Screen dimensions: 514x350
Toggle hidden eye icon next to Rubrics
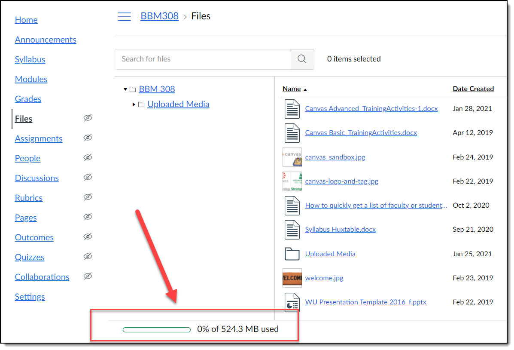[88, 197]
